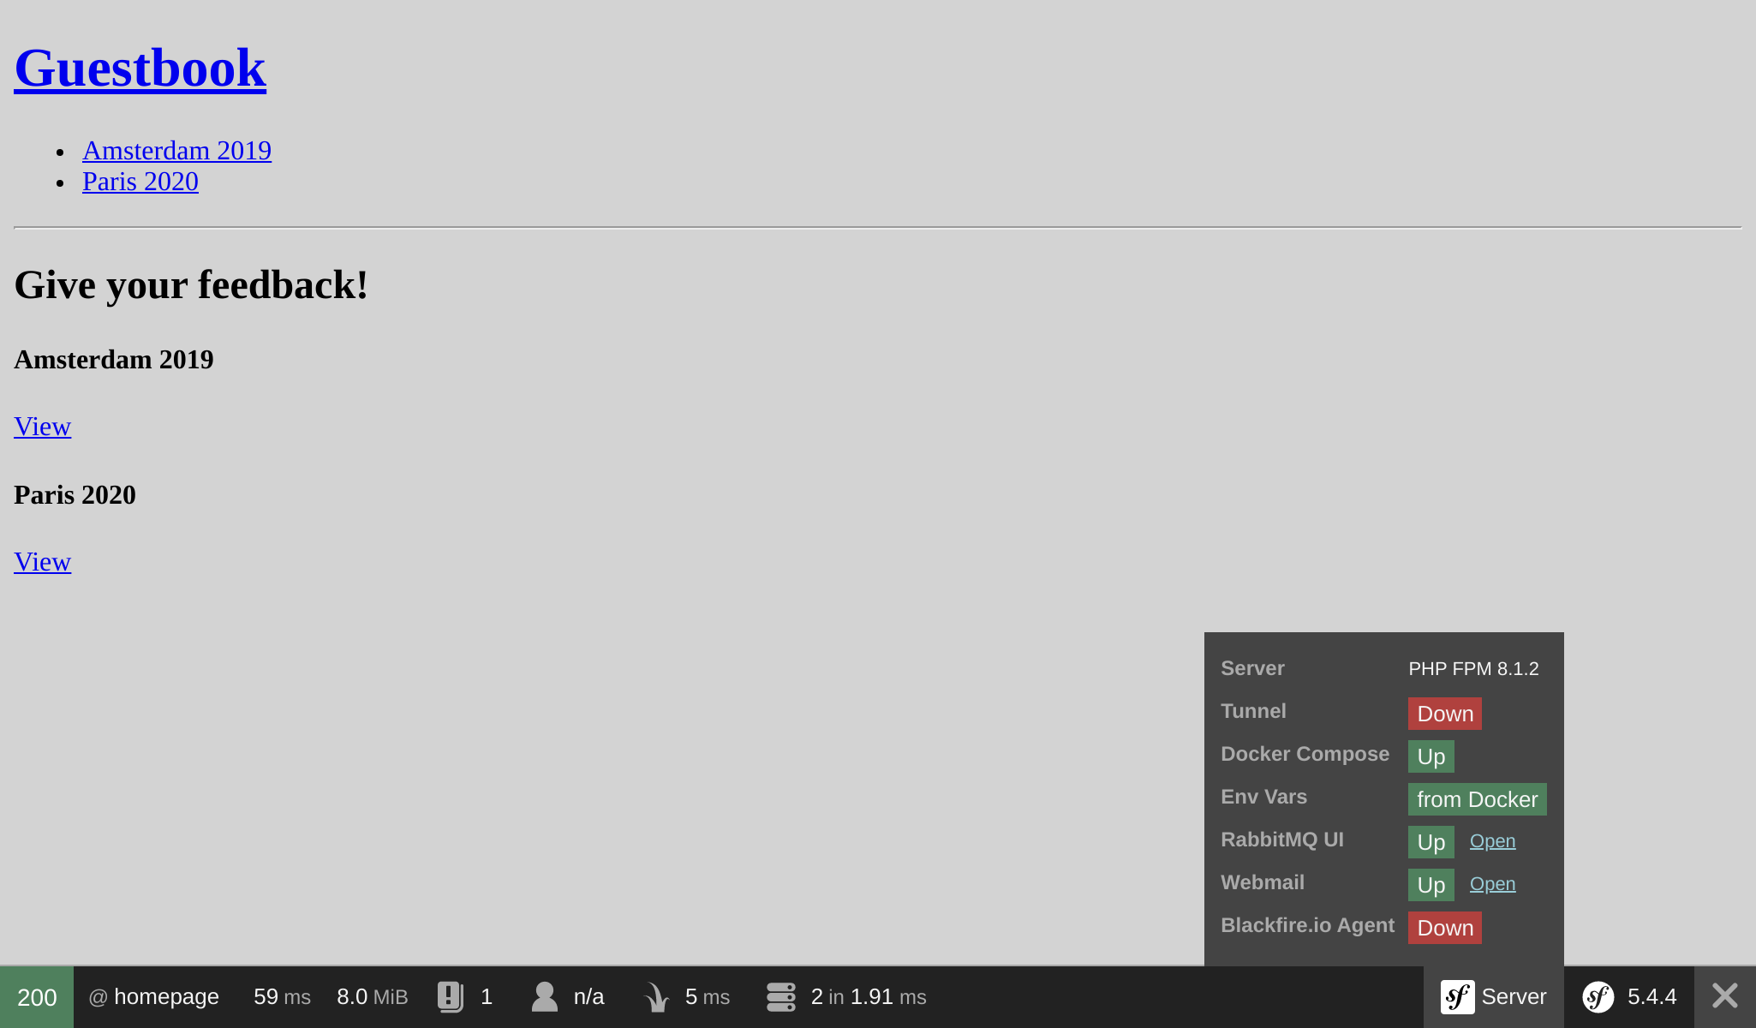Click the user icon showing n/a
The image size is (1756, 1028).
coord(545,996)
